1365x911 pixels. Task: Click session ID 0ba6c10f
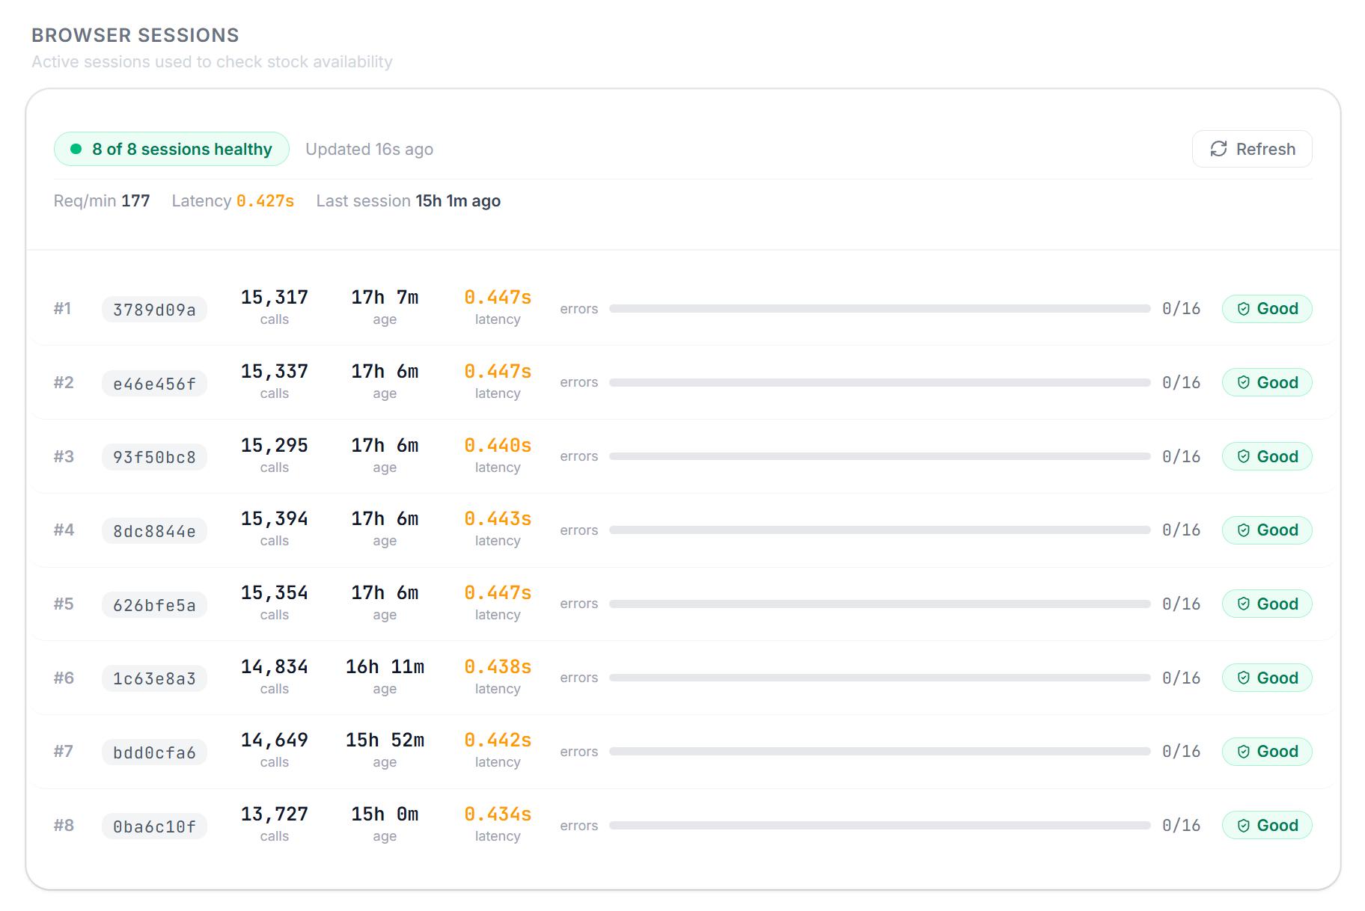click(x=154, y=826)
